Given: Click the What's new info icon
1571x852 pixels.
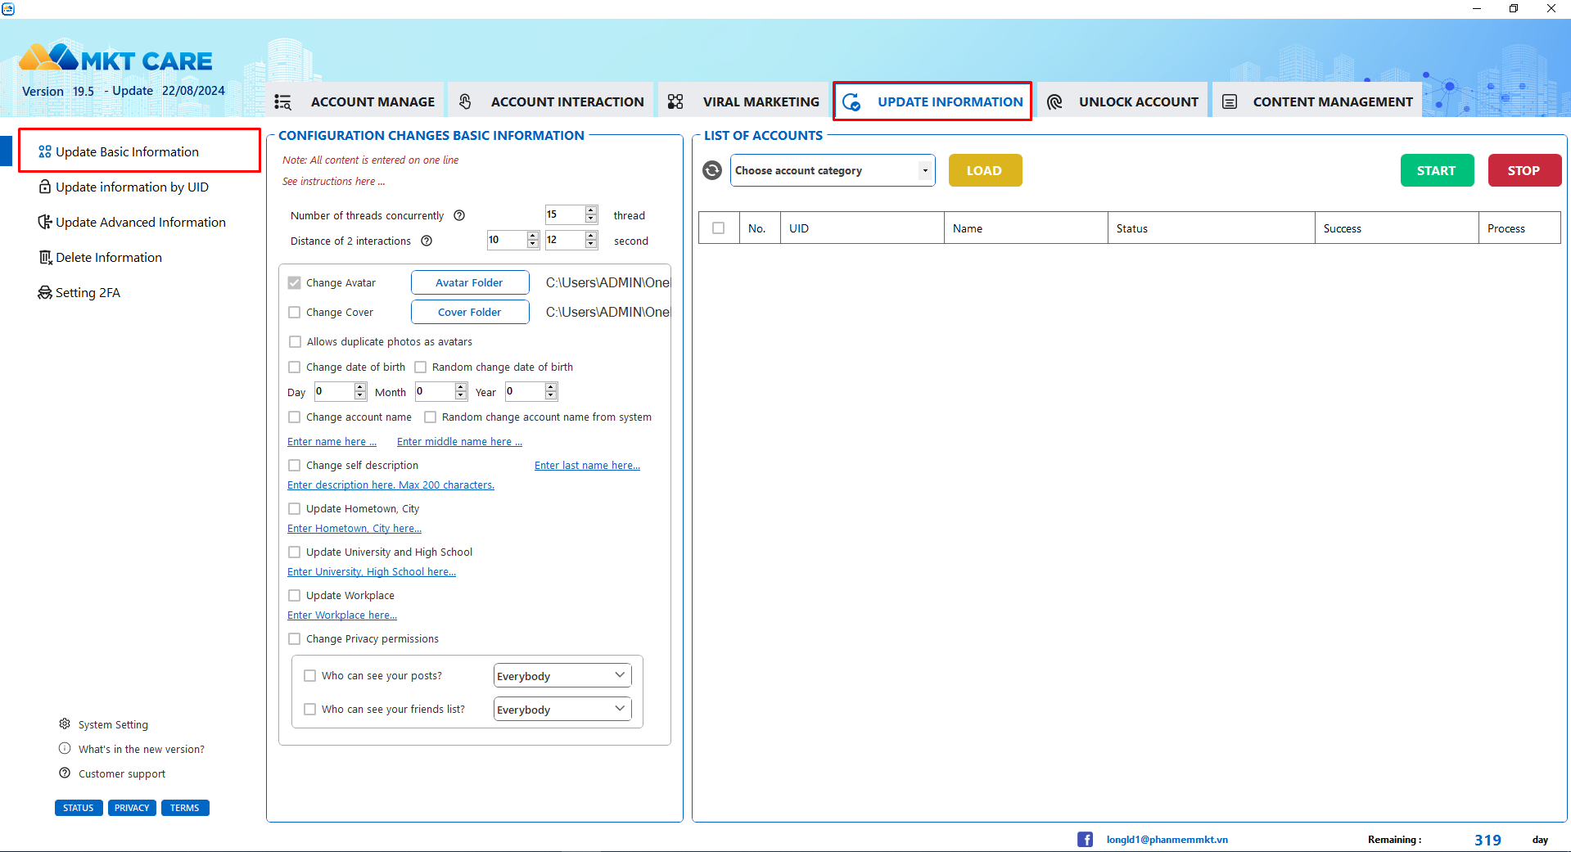Looking at the screenshot, I should click(x=65, y=748).
